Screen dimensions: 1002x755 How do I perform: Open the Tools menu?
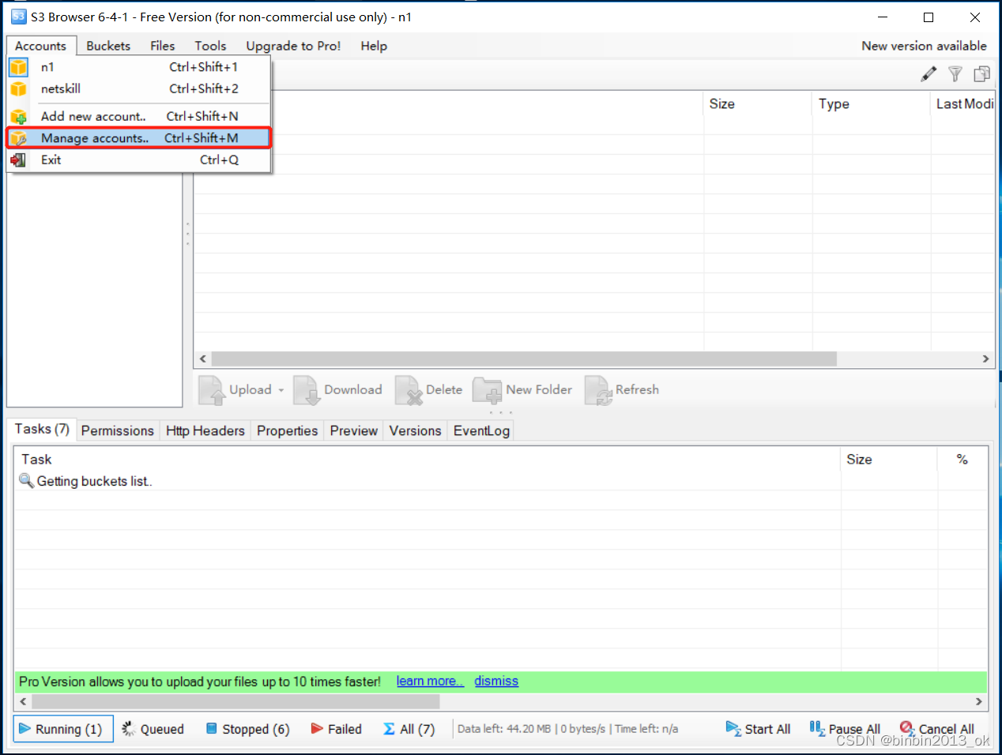pyautogui.click(x=210, y=46)
